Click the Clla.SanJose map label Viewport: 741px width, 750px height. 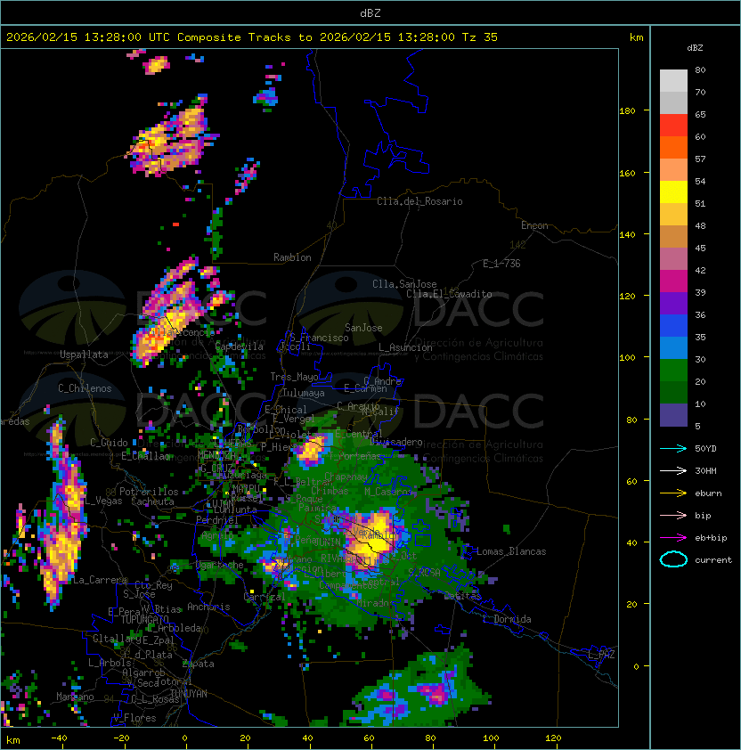click(x=404, y=284)
